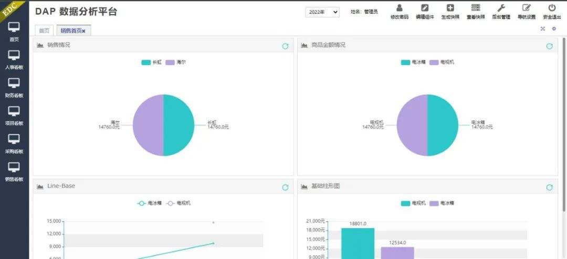Open 后台管理 wrench icon

point(501,7)
